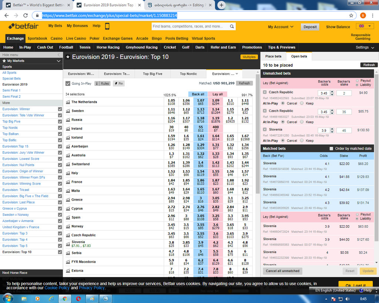The height and width of the screenshot is (303, 379).
Task: Open the graph icon for Russia
Action: 68,120
